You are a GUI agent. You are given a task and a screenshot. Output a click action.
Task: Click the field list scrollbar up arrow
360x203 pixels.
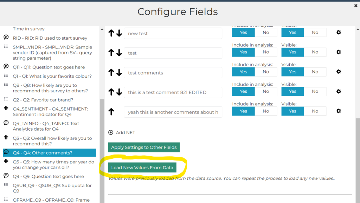click(102, 29)
